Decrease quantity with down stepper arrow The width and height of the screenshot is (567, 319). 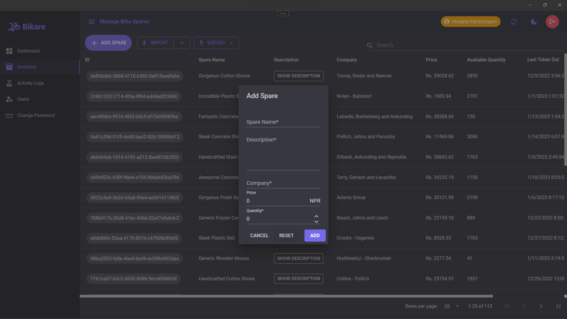[316, 222]
